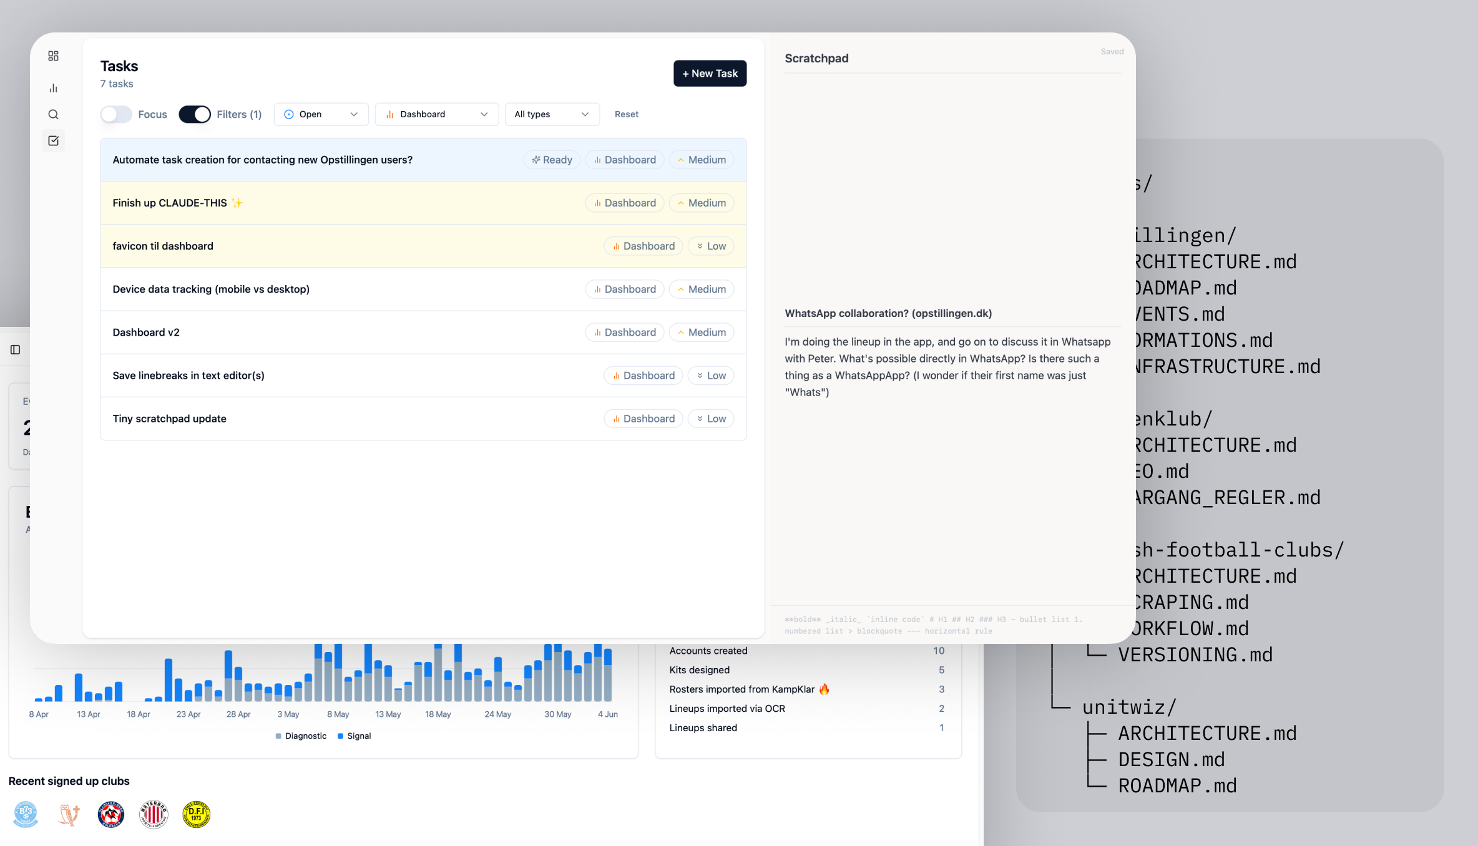Click Dashboard tag on Tiny scratchpad update
Screen dimensions: 1478x846
(x=643, y=419)
